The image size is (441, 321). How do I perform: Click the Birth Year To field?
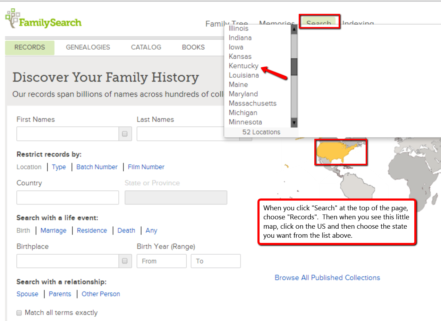click(x=216, y=261)
